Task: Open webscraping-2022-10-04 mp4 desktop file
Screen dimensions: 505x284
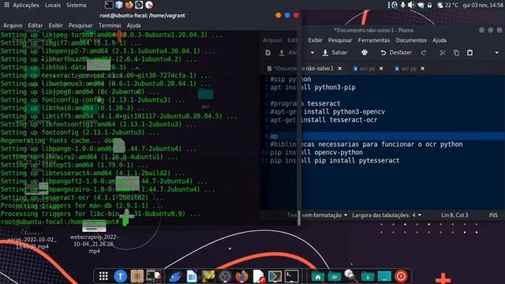Action: coord(94,237)
